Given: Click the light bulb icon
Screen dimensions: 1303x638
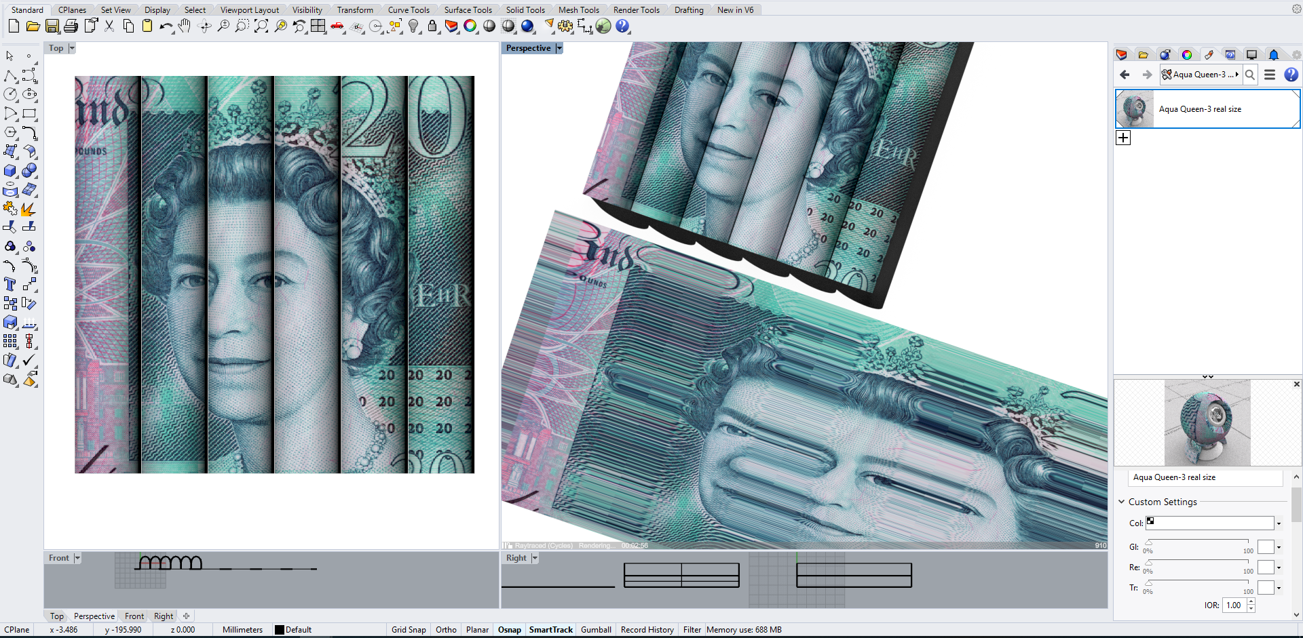Looking at the screenshot, I should click(413, 26).
